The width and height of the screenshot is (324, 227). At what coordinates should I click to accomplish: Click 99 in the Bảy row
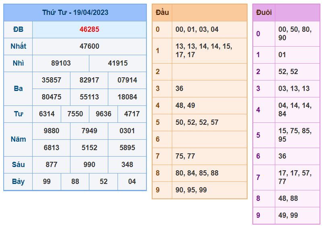point(47,182)
